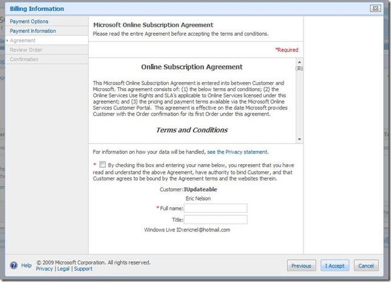Click the Previous button

coord(301,266)
